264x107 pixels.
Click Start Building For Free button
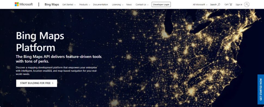point(36,83)
